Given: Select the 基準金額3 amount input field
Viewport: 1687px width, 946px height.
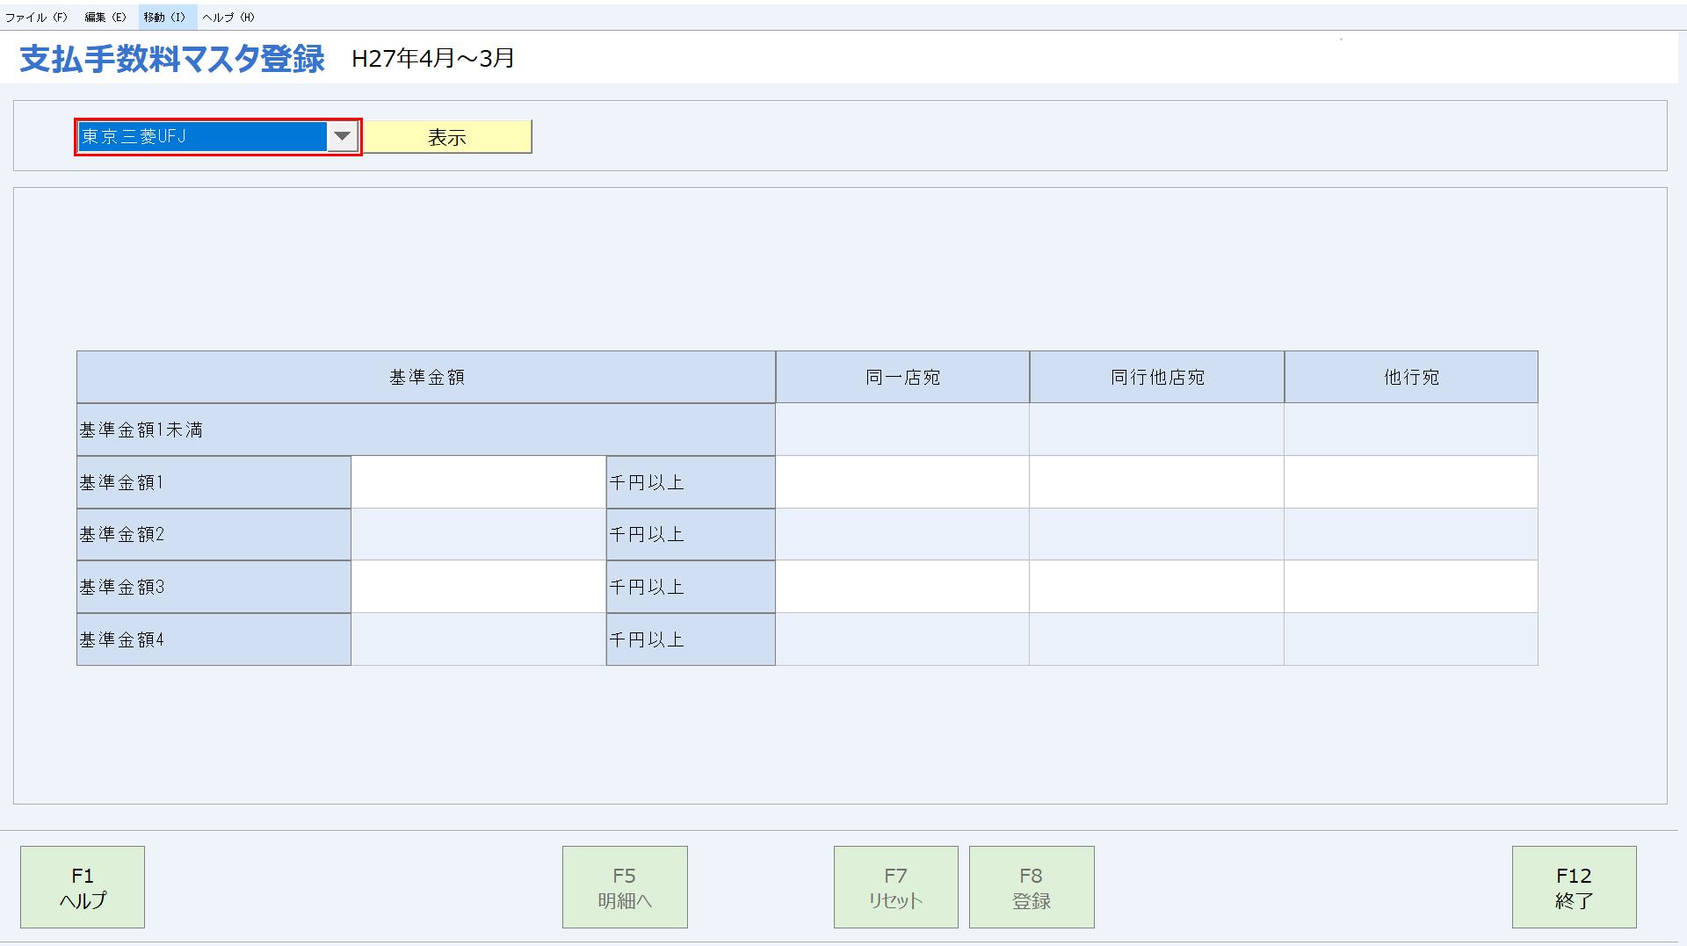Looking at the screenshot, I should pyautogui.click(x=478, y=587).
